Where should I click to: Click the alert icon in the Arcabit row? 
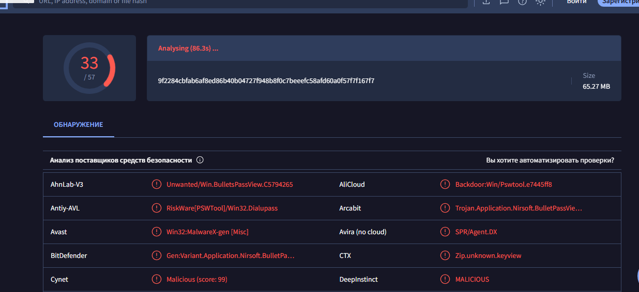[x=445, y=208]
